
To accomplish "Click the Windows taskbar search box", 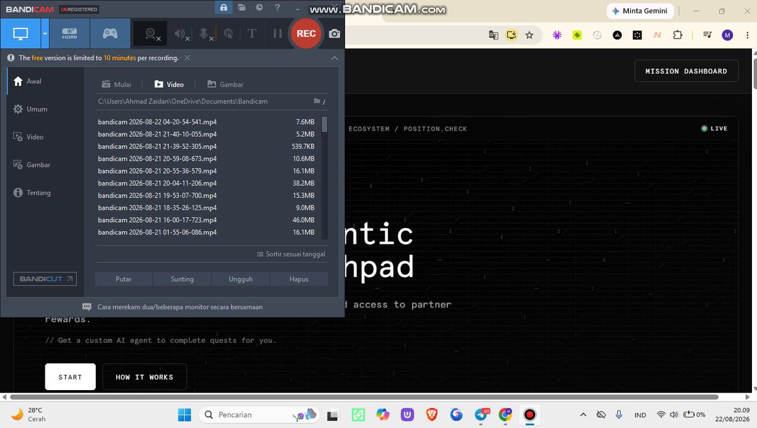I will [259, 415].
